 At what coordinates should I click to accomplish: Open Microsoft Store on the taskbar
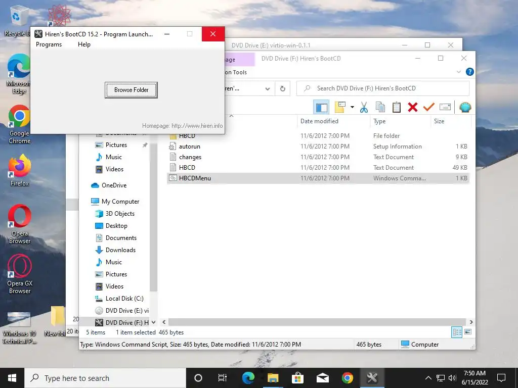(297, 378)
